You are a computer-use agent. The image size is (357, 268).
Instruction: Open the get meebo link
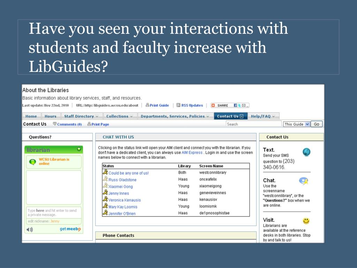click(x=70, y=229)
